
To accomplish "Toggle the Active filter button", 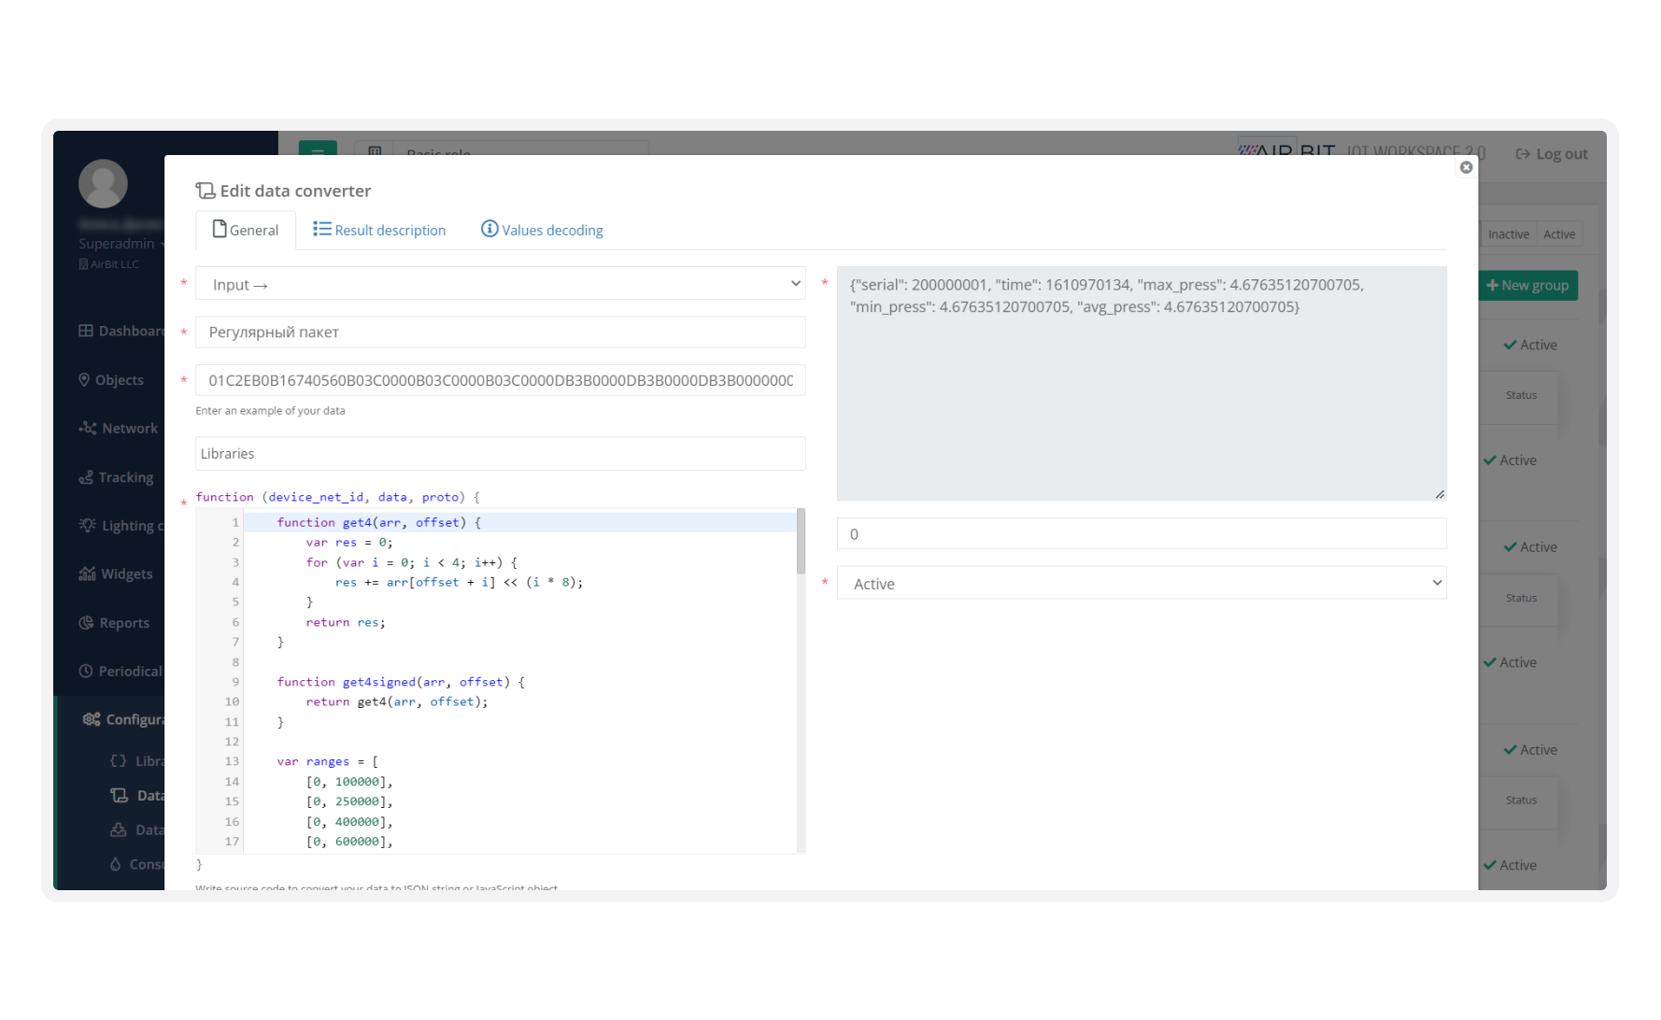I will coord(1558,234).
